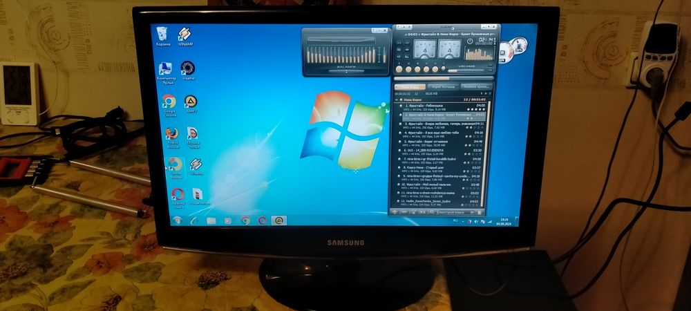Click the BALANCE slider in the equalizer window
This screenshot has width=691, height=311.
pos(346,70)
